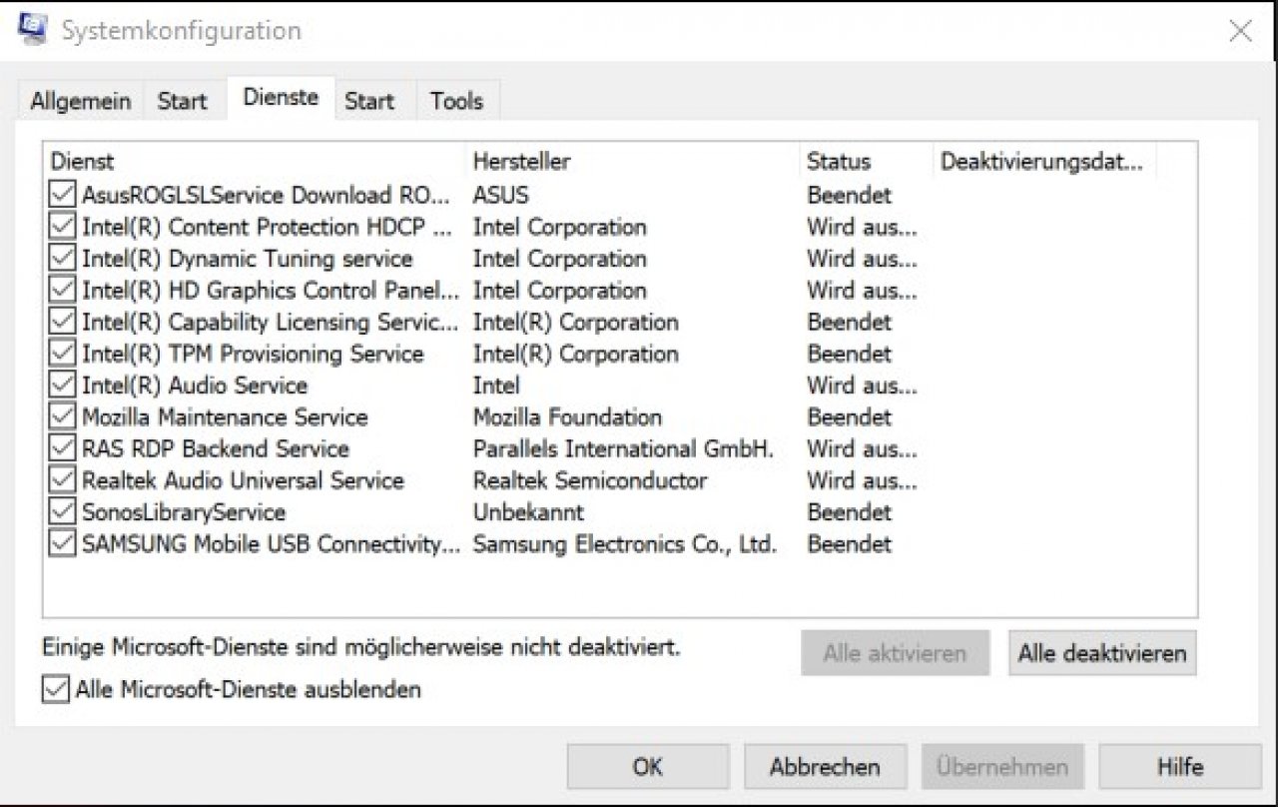Toggle Intel(R) HD Graphics Control Panel checkbox
Image resolution: width=1278 pixels, height=807 pixels.
coord(62,291)
